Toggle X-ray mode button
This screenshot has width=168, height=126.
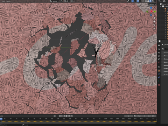coord(143,1)
